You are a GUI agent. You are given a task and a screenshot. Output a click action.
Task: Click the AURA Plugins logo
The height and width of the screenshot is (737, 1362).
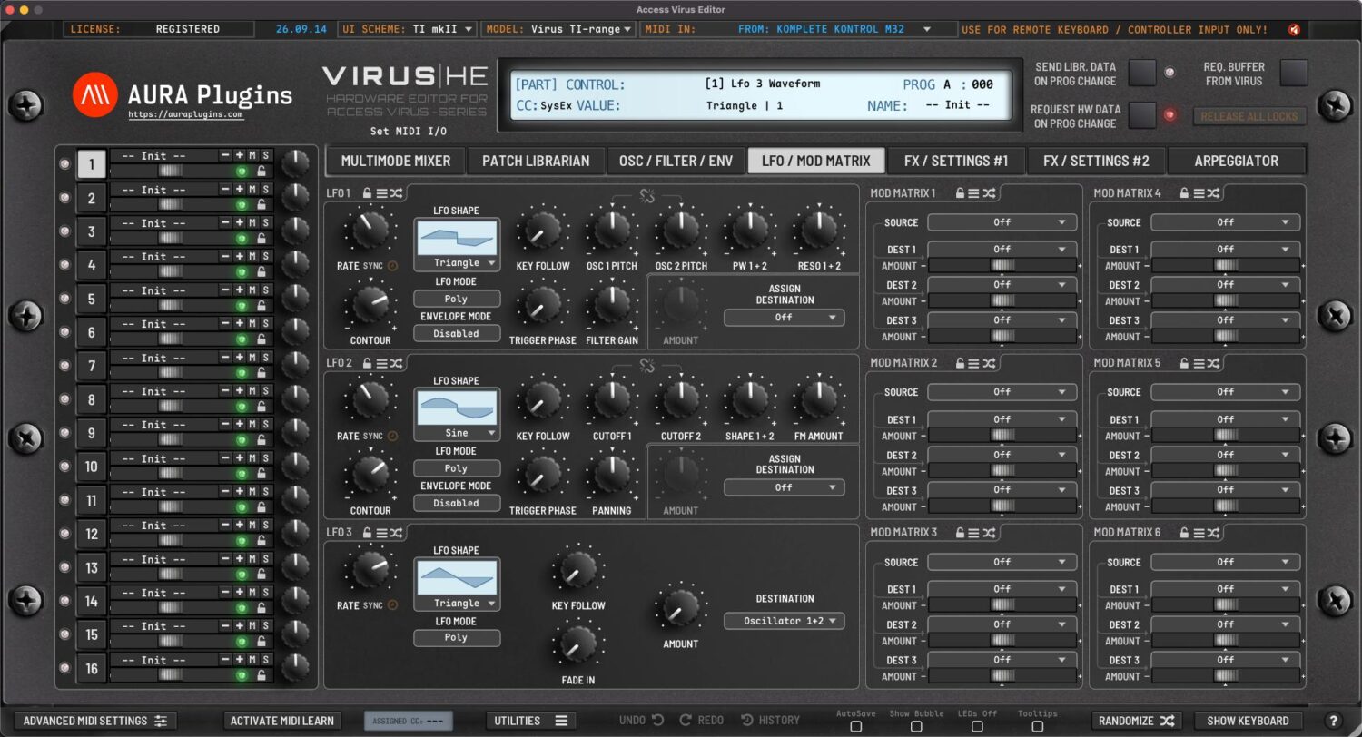[94, 94]
